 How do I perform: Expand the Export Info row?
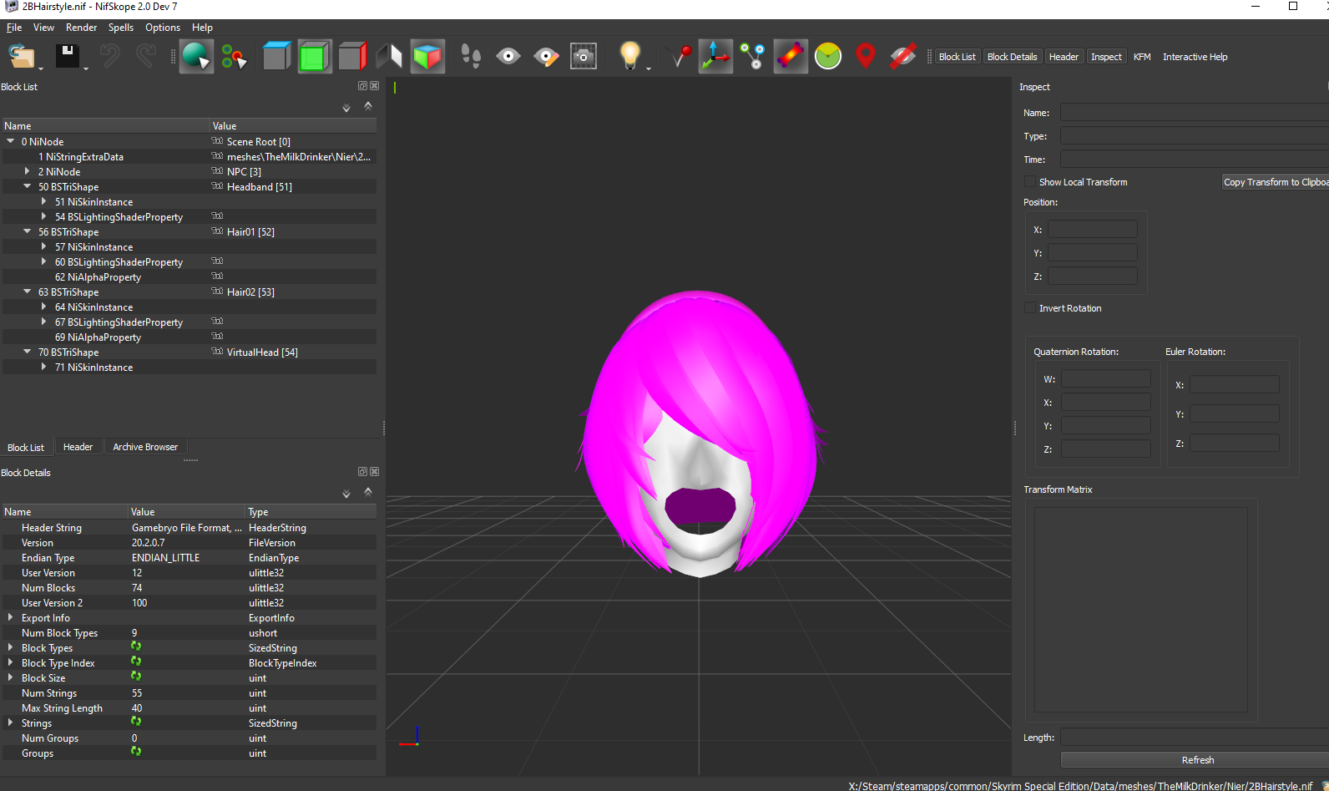[10, 617]
